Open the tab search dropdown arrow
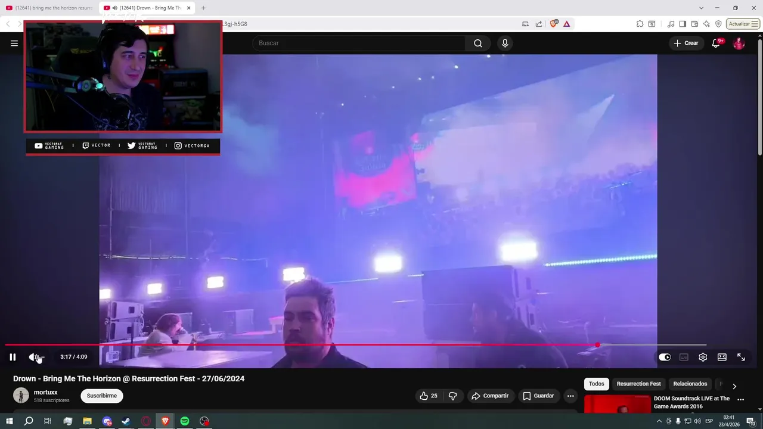 [701, 8]
